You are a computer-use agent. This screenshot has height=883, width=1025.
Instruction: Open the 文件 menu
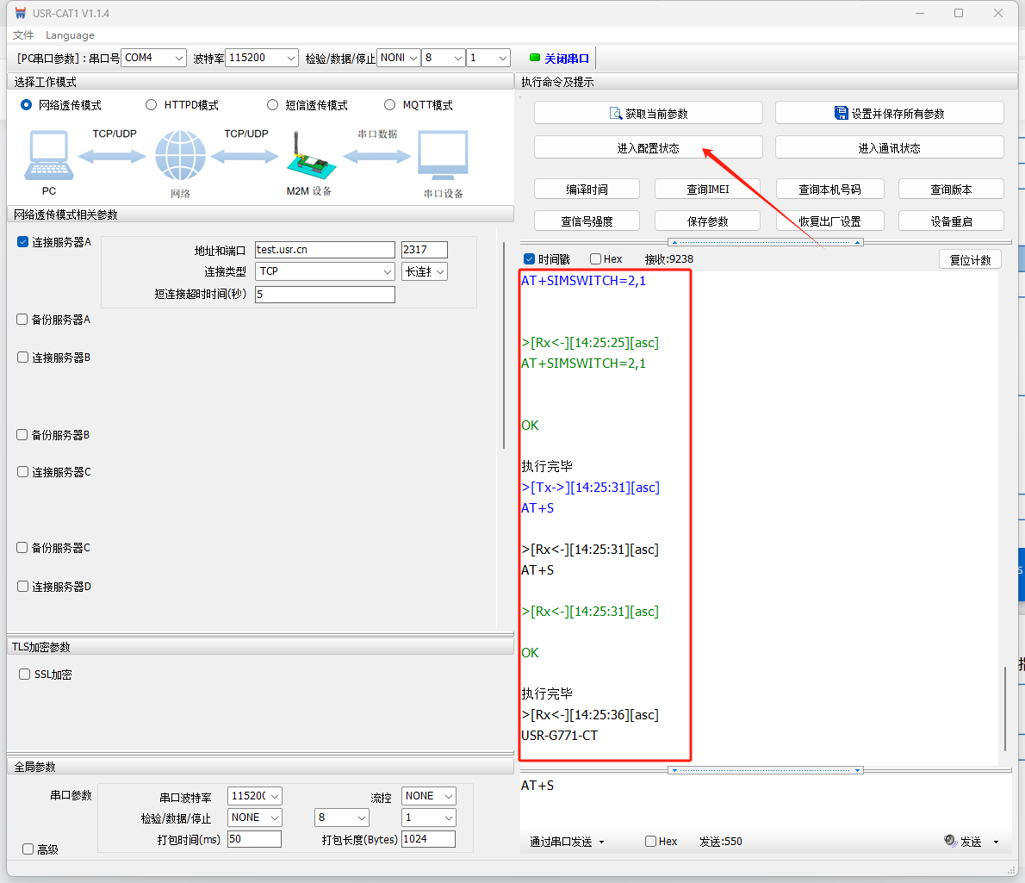(23, 35)
